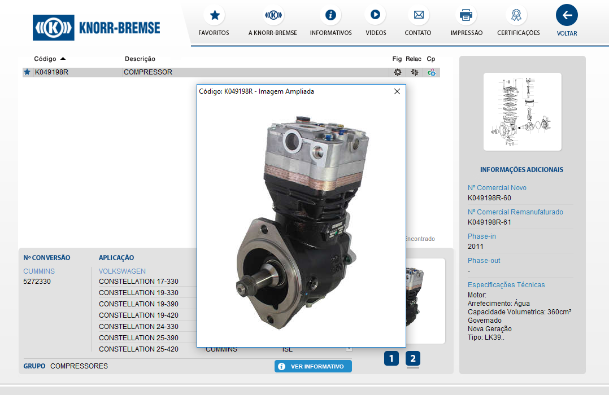The height and width of the screenshot is (395, 609).
Task: Click the Fig gear icon in compressor row
Action: tap(398, 72)
